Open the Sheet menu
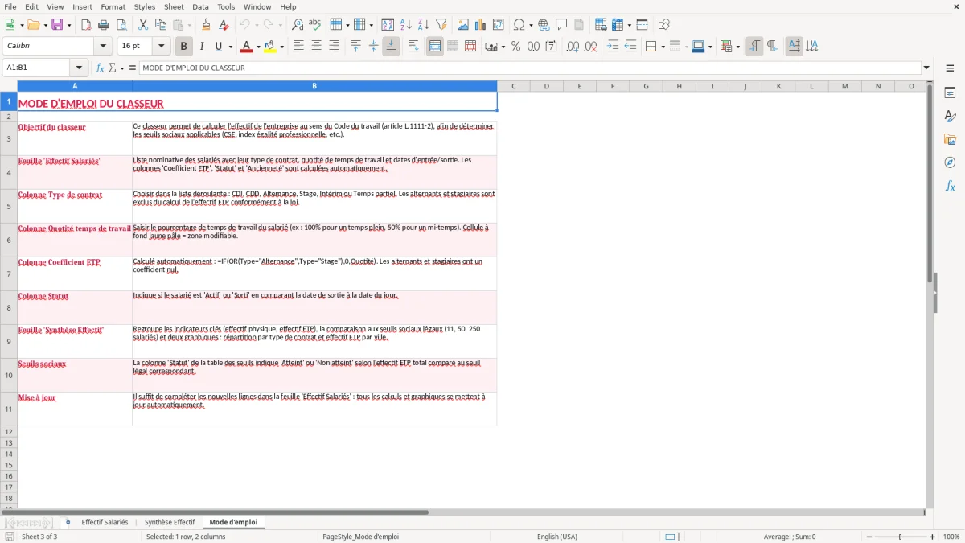Image resolution: width=965 pixels, height=543 pixels. pyautogui.click(x=174, y=6)
